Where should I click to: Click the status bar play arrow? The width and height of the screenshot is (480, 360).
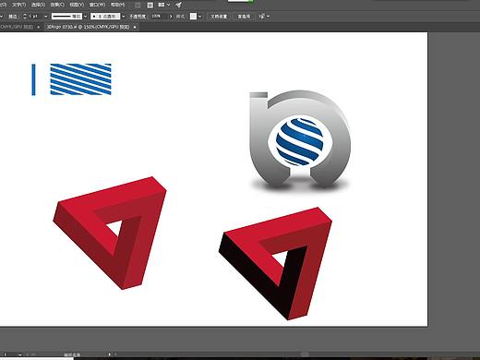[110, 354]
